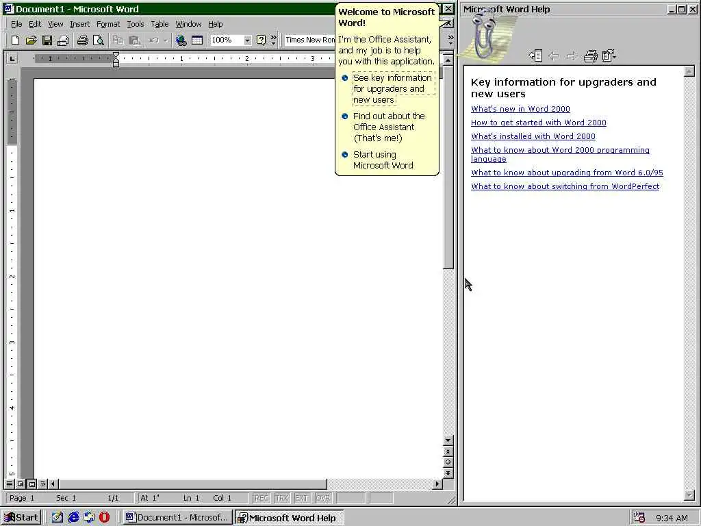Switch to Web Layout View icon
The height and width of the screenshot is (526, 701).
pos(21,484)
